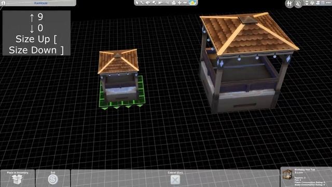
Task: Click the redo arrow in the top toolbar
Action: (167, 3)
